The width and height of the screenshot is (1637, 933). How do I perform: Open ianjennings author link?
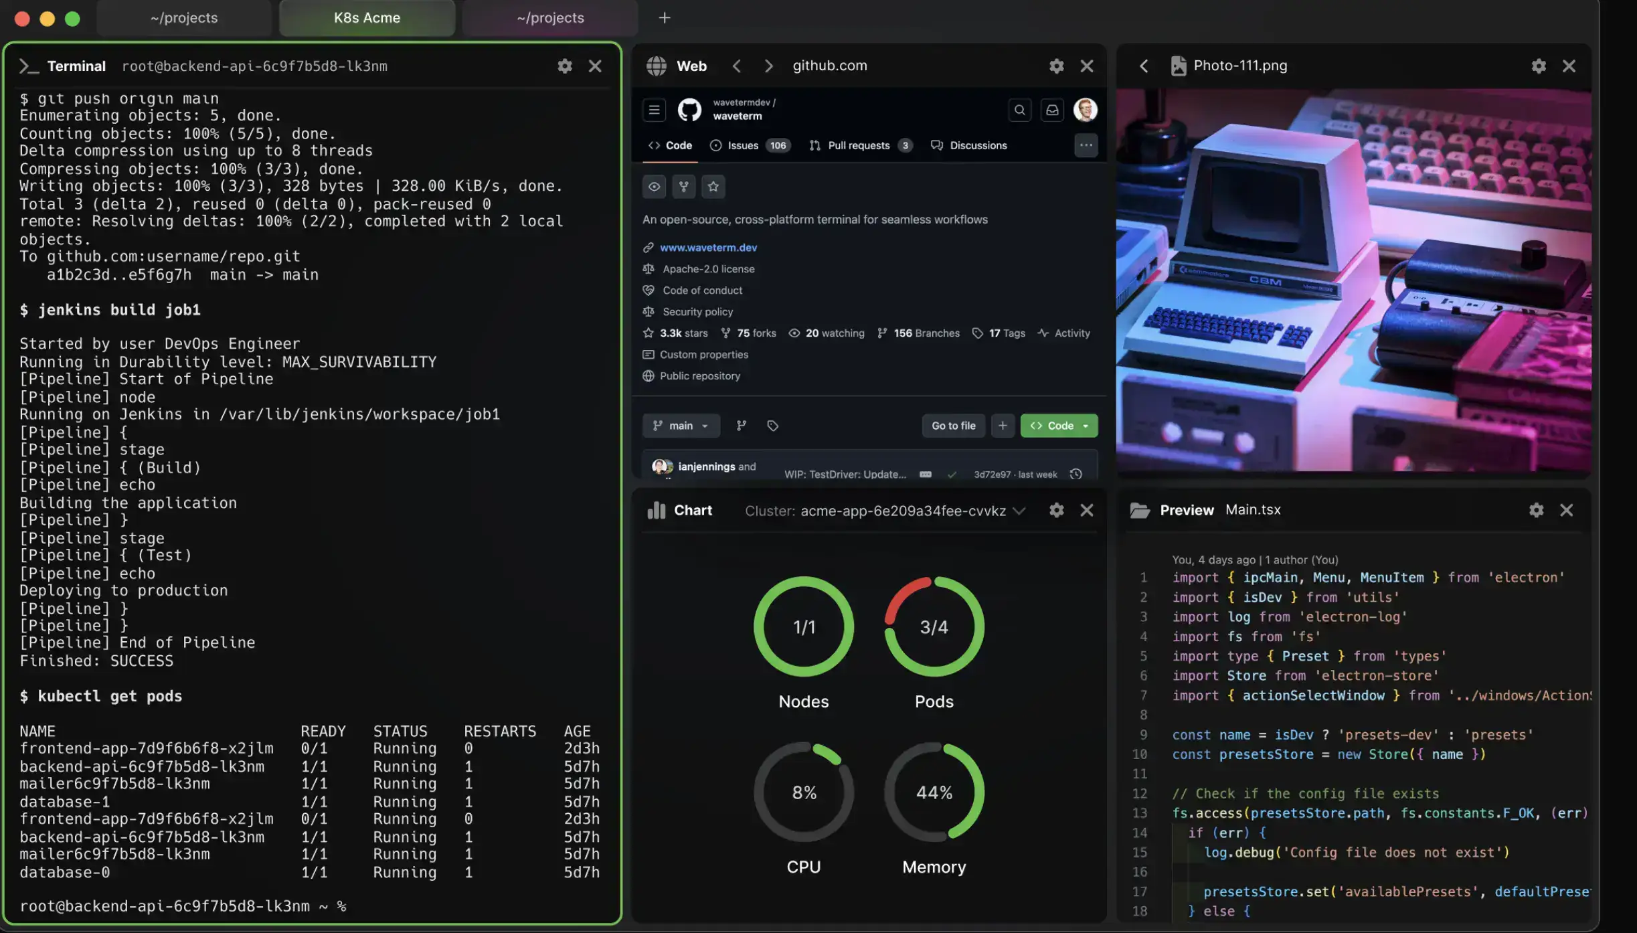pos(706,466)
